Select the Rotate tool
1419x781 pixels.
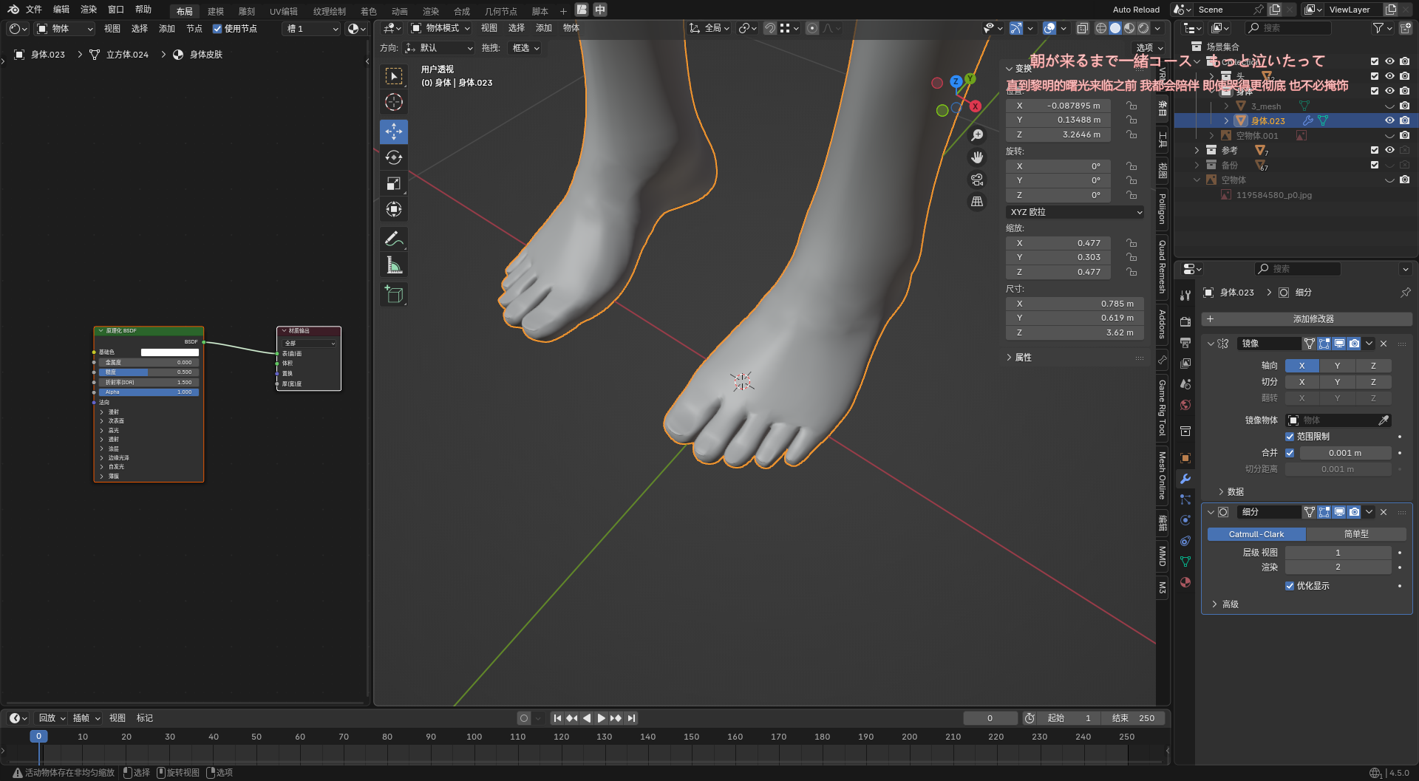[x=394, y=157]
